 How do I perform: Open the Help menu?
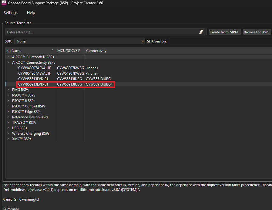31,13
